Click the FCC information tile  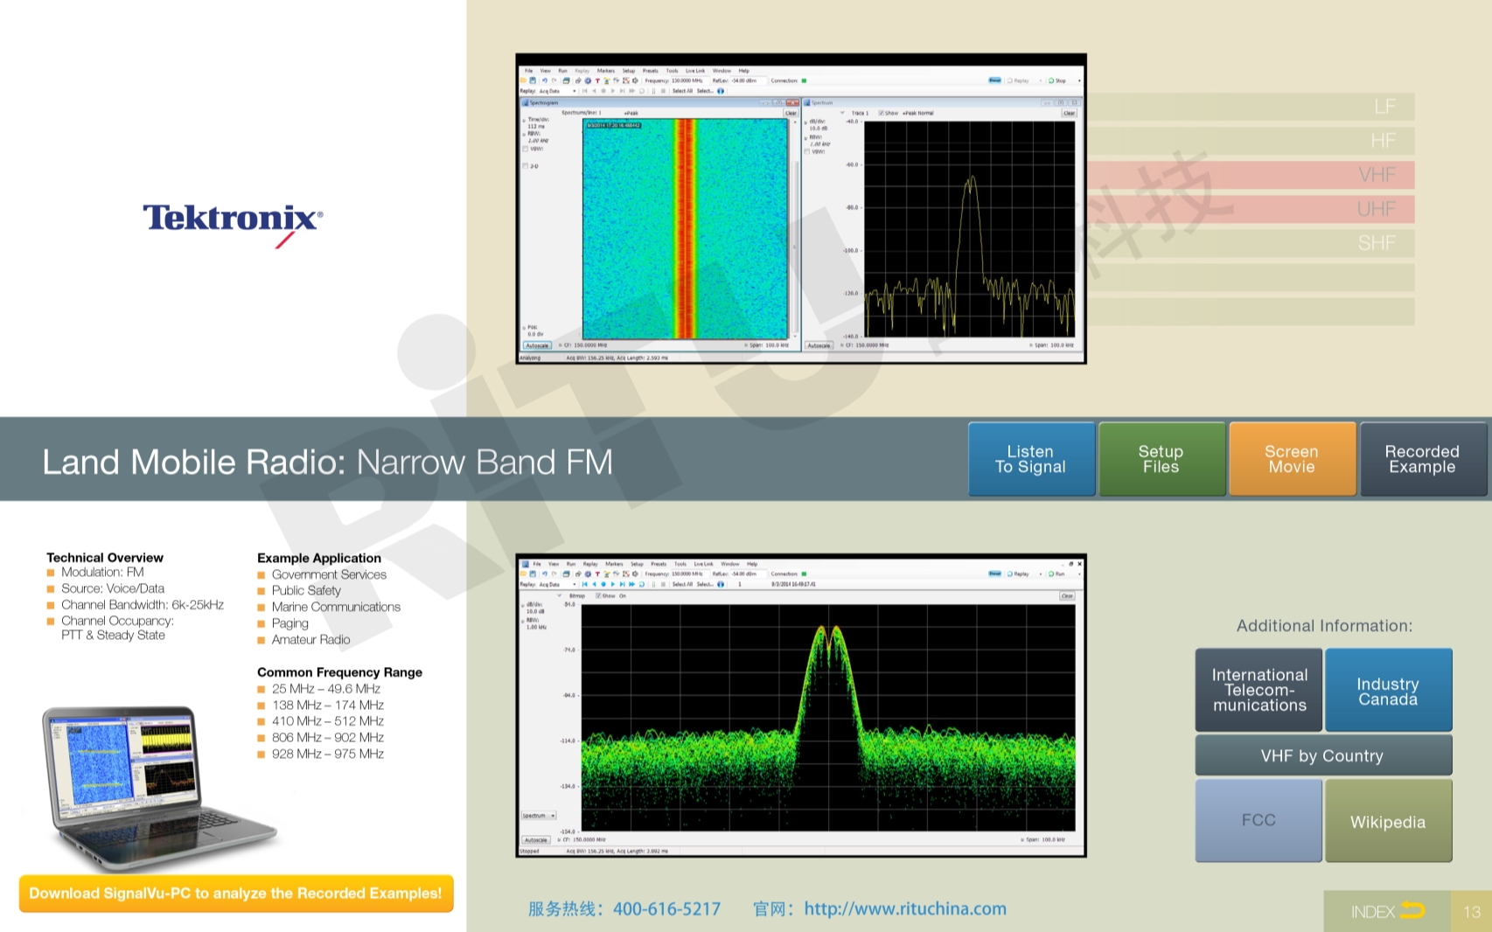point(1258,821)
